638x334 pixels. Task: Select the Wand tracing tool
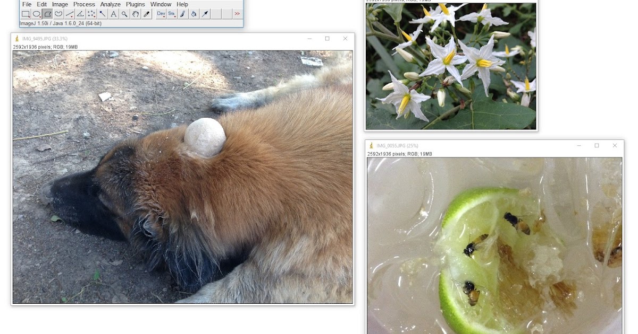103,14
